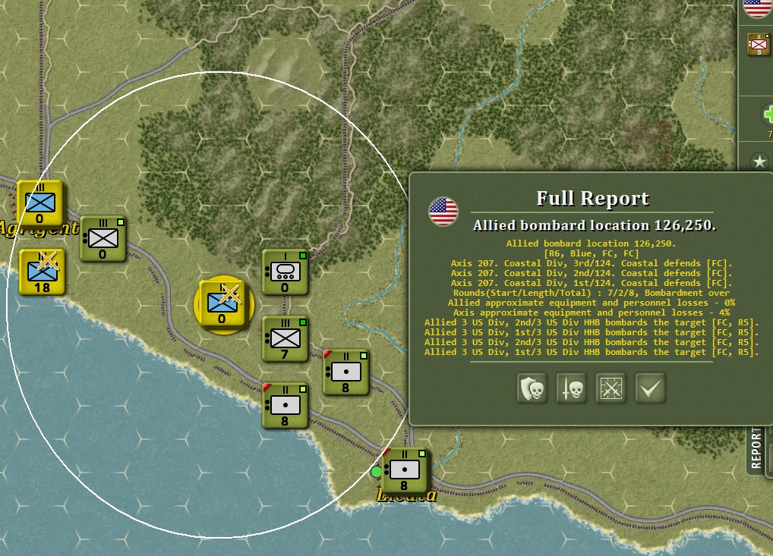Select the highlighted yellow unit in the circle
Image resolution: width=773 pixels, height=556 pixels.
pyautogui.click(x=222, y=304)
